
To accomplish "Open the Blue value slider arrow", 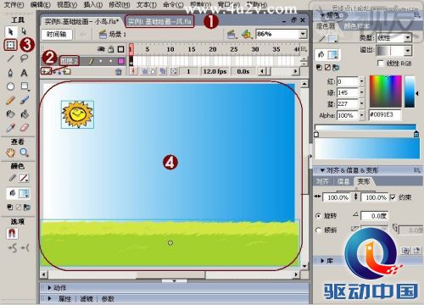I will (x=361, y=103).
